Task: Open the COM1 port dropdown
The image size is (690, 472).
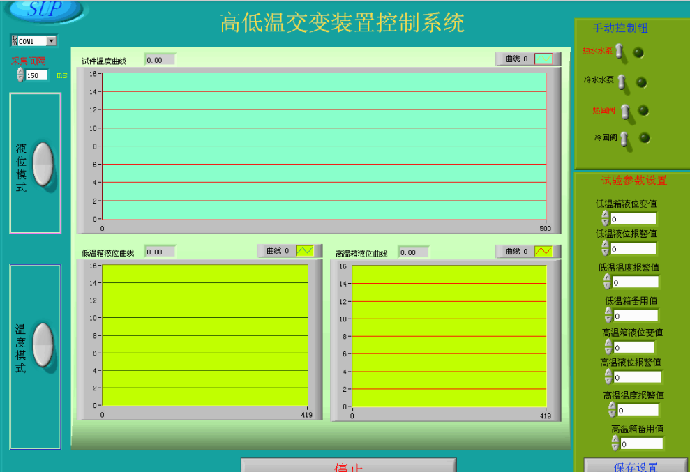Action: point(50,40)
